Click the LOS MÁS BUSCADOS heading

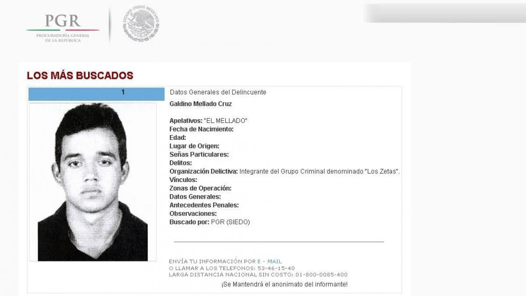click(80, 75)
